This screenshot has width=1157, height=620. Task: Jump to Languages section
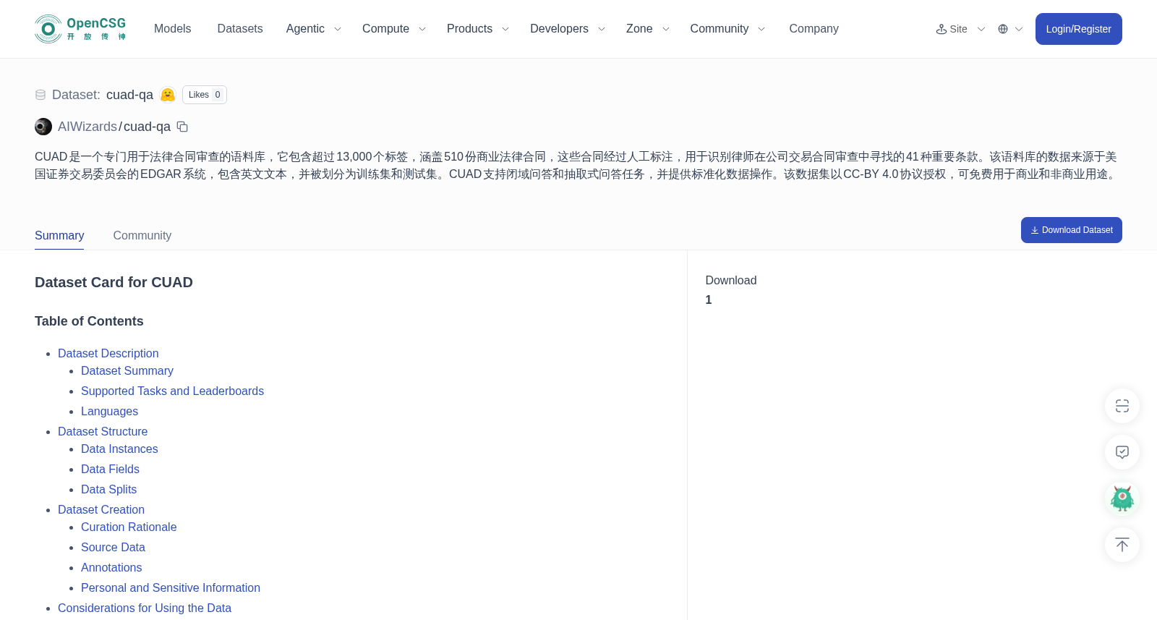109,411
